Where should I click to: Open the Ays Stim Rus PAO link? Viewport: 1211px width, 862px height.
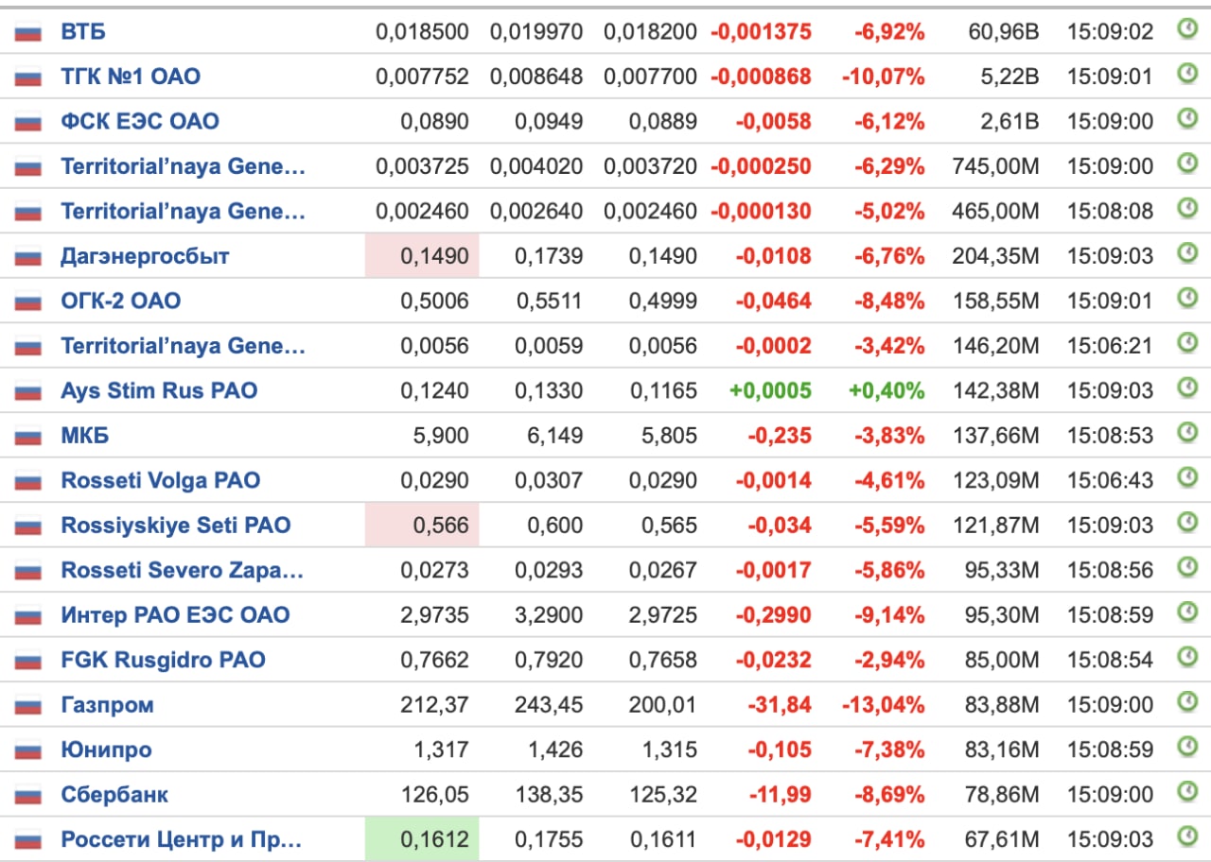[159, 390]
